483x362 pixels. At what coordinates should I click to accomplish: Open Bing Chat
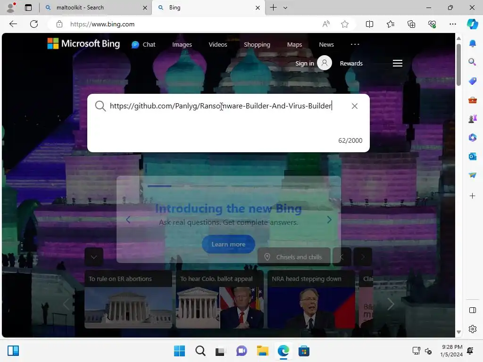coord(143,45)
